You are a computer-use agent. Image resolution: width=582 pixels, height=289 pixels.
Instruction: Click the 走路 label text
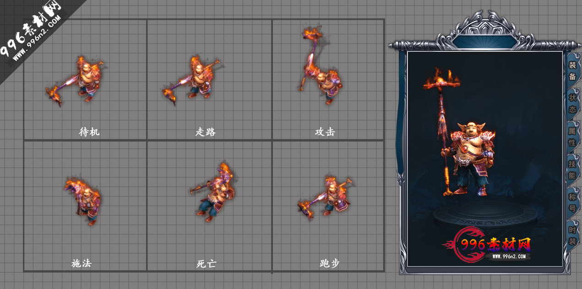point(206,132)
